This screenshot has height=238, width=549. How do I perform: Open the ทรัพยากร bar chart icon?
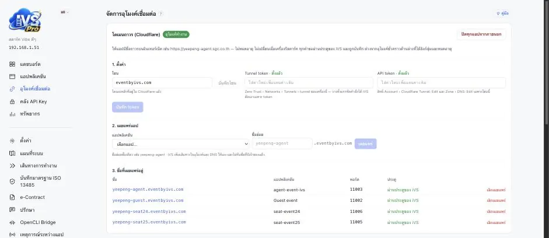12,114
